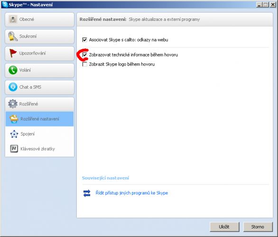Click the Klávesové zkratky H key icon
The height and width of the screenshot is (237, 278).
14,149
